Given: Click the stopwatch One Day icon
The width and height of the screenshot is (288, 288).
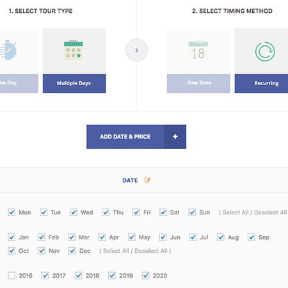Looking at the screenshot, I should click(8, 50).
